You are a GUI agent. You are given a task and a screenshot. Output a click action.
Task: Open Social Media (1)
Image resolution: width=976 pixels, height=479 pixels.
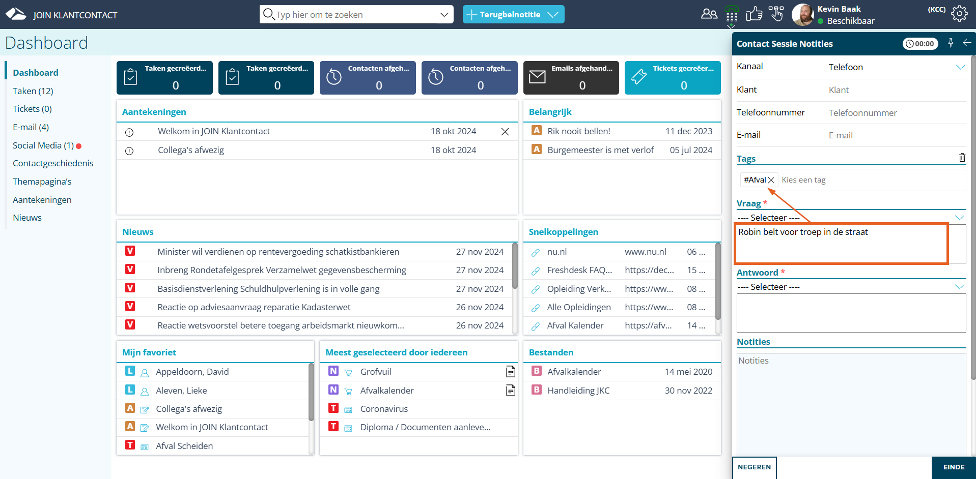[43, 145]
